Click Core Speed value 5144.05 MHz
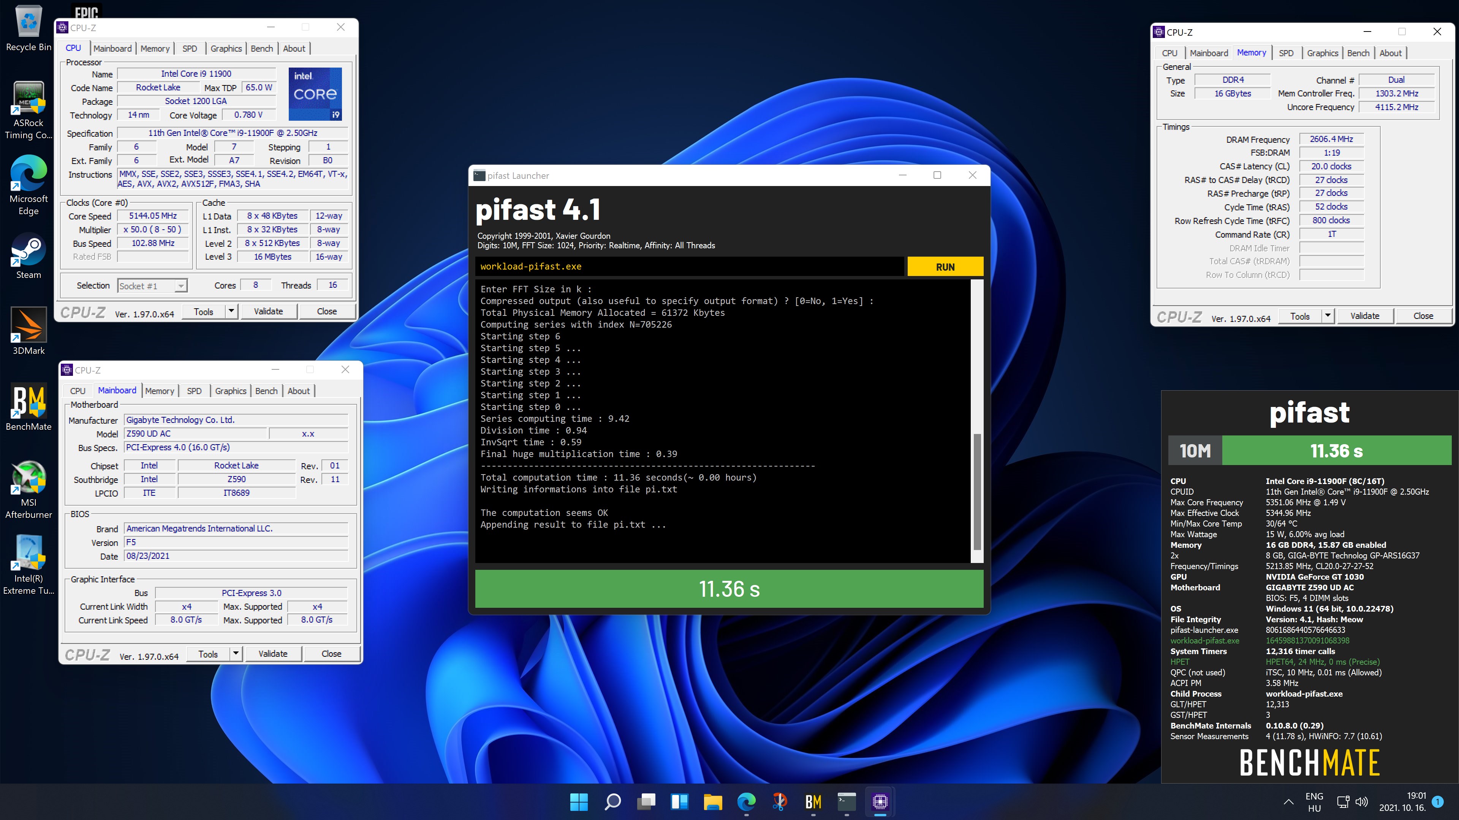This screenshot has width=1459, height=820. click(153, 216)
